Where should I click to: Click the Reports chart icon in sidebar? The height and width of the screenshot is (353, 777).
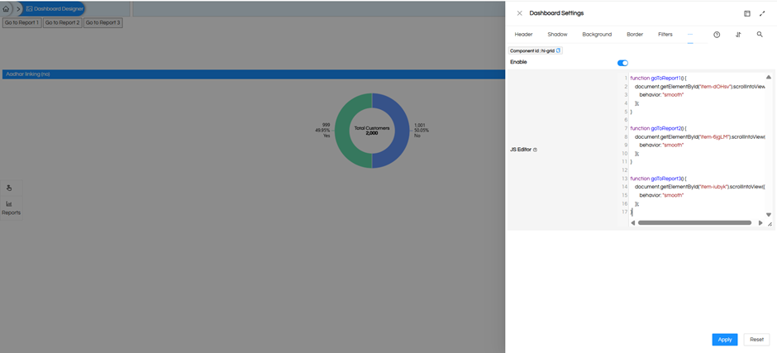(x=10, y=203)
